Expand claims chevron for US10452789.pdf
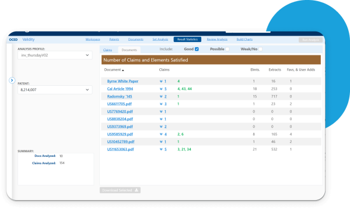 pos(161,142)
